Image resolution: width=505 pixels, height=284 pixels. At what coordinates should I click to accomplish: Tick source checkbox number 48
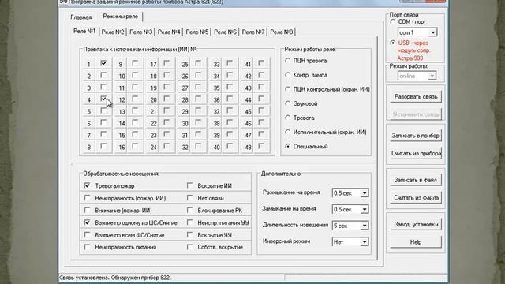(x=261, y=146)
